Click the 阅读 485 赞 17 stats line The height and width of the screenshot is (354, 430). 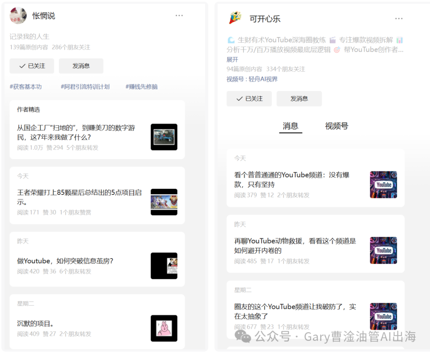click(272, 261)
